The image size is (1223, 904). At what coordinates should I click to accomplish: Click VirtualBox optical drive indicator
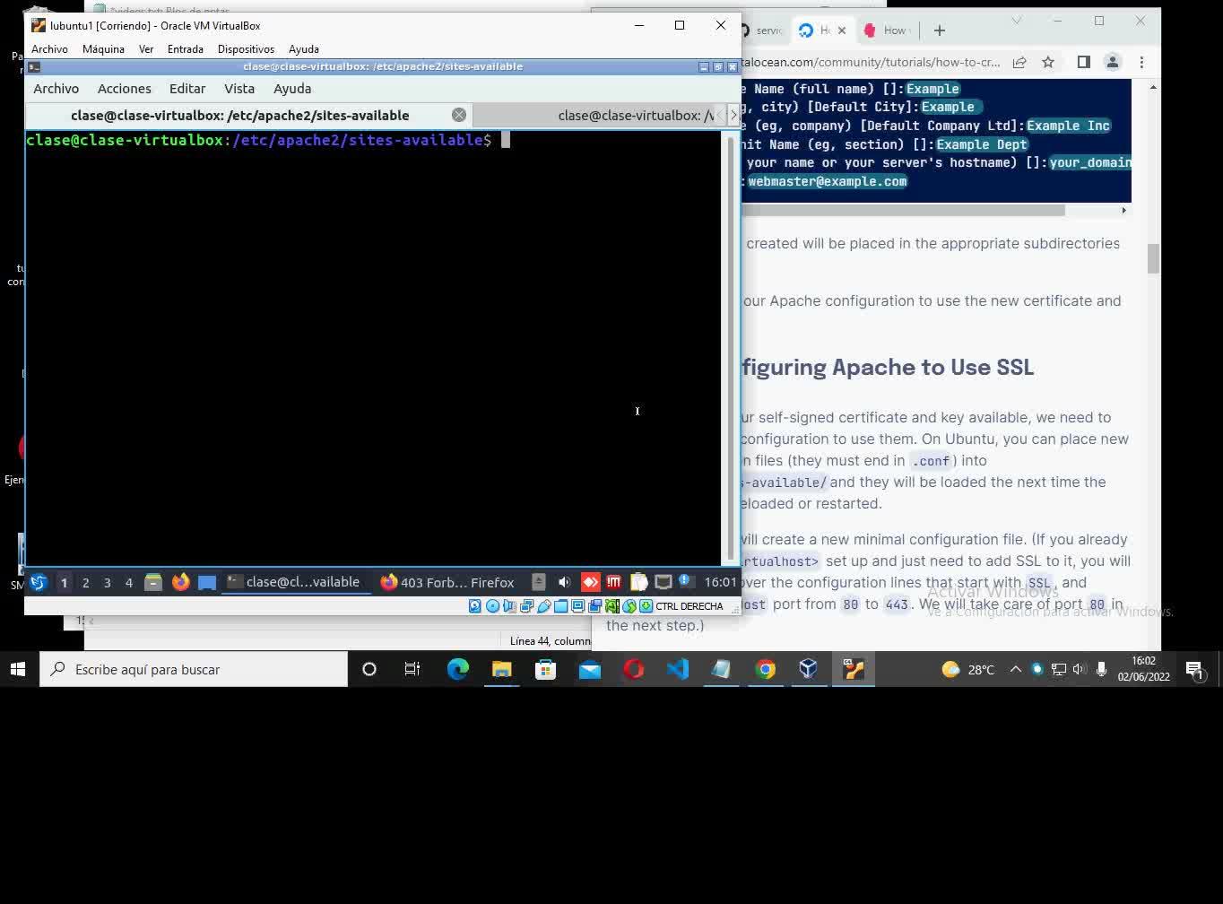click(492, 606)
